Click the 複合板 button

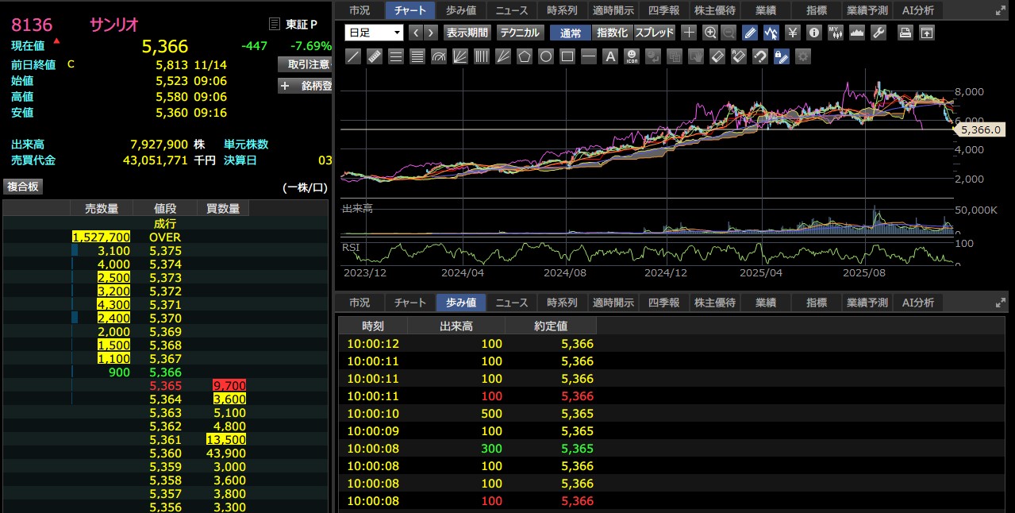(23, 187)
